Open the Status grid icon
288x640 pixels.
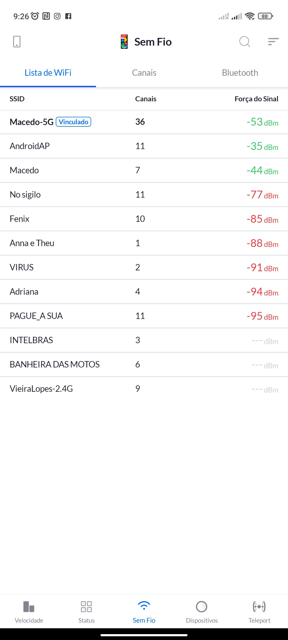click(86, 607)
